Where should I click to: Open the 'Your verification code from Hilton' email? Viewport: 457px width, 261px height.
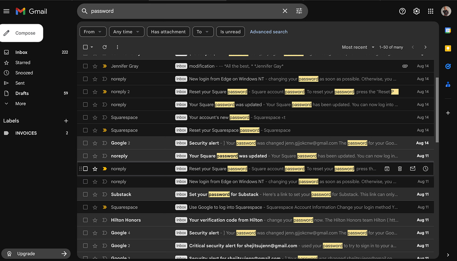(x=255, y=220)
